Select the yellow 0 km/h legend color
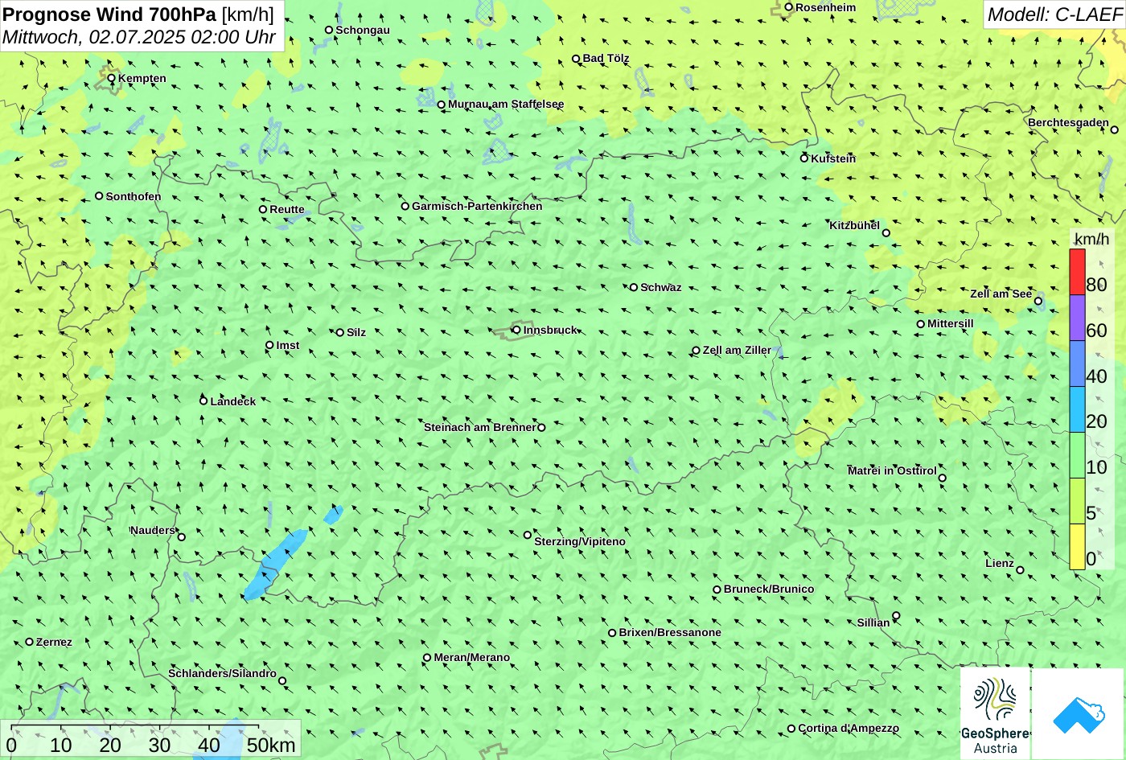The width and height of the screenshot is (1126, 760). click(x=1077, y=547)
